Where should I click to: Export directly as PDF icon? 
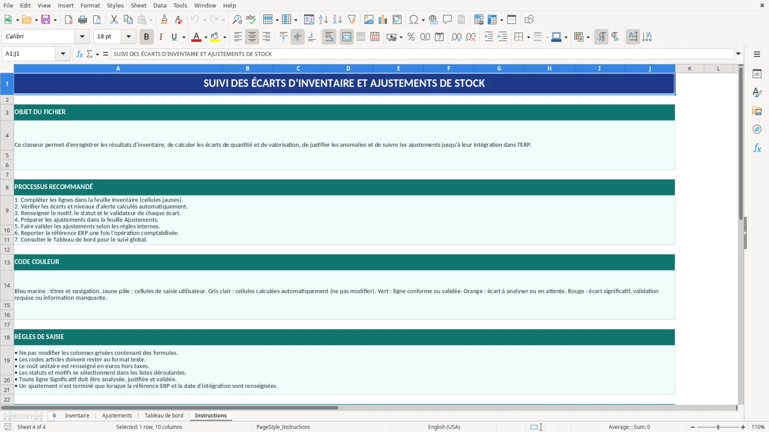pos(69,20)
